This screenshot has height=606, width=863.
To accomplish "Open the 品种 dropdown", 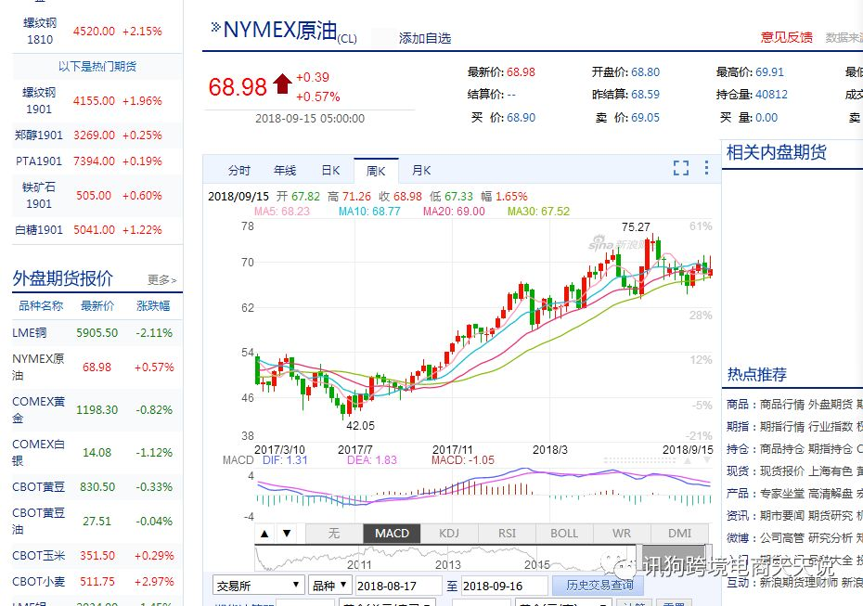I will 329,586.
